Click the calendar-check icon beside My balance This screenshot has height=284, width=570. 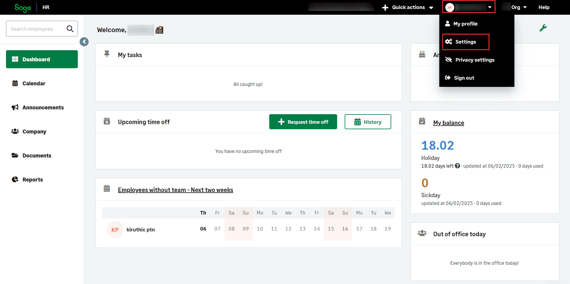422,121
